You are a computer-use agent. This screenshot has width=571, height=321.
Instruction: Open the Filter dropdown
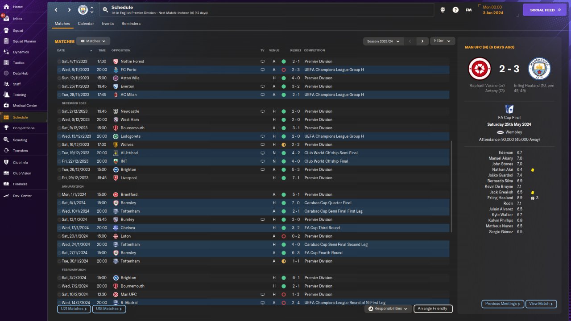(443, 41)
